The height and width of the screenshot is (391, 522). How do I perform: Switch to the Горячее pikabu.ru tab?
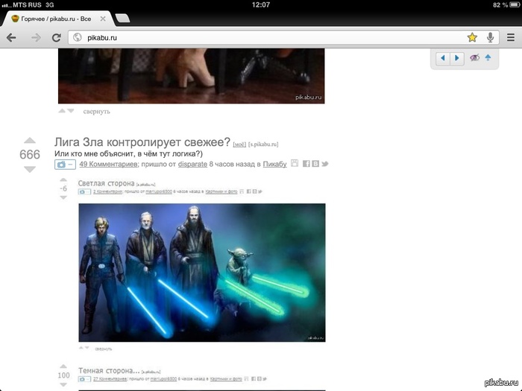(x=56, y=18)
